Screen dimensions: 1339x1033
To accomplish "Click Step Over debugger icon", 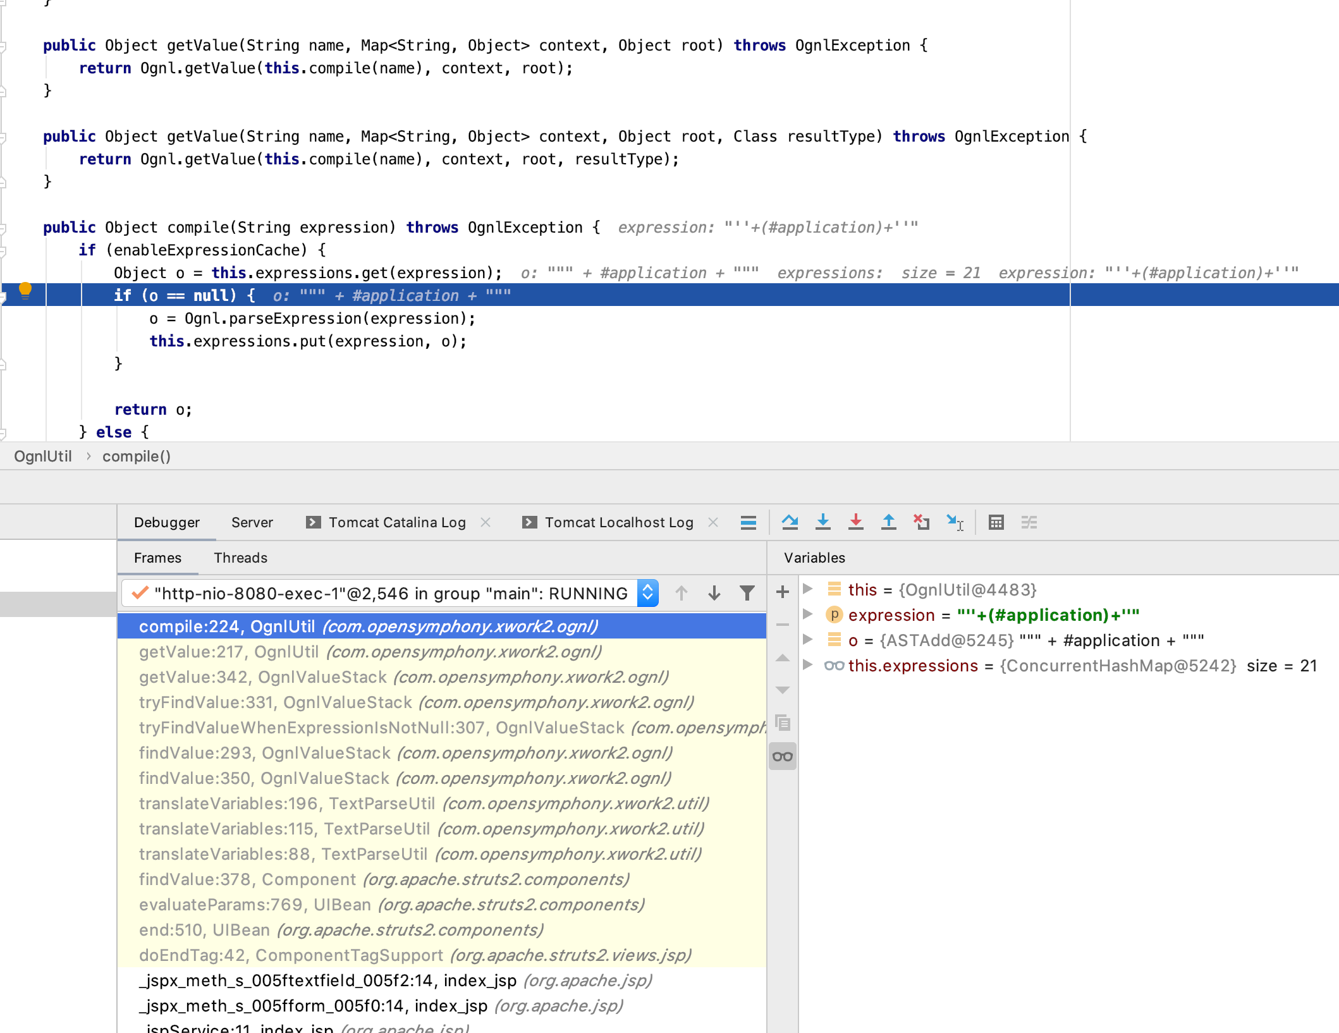I will point(790,522).
